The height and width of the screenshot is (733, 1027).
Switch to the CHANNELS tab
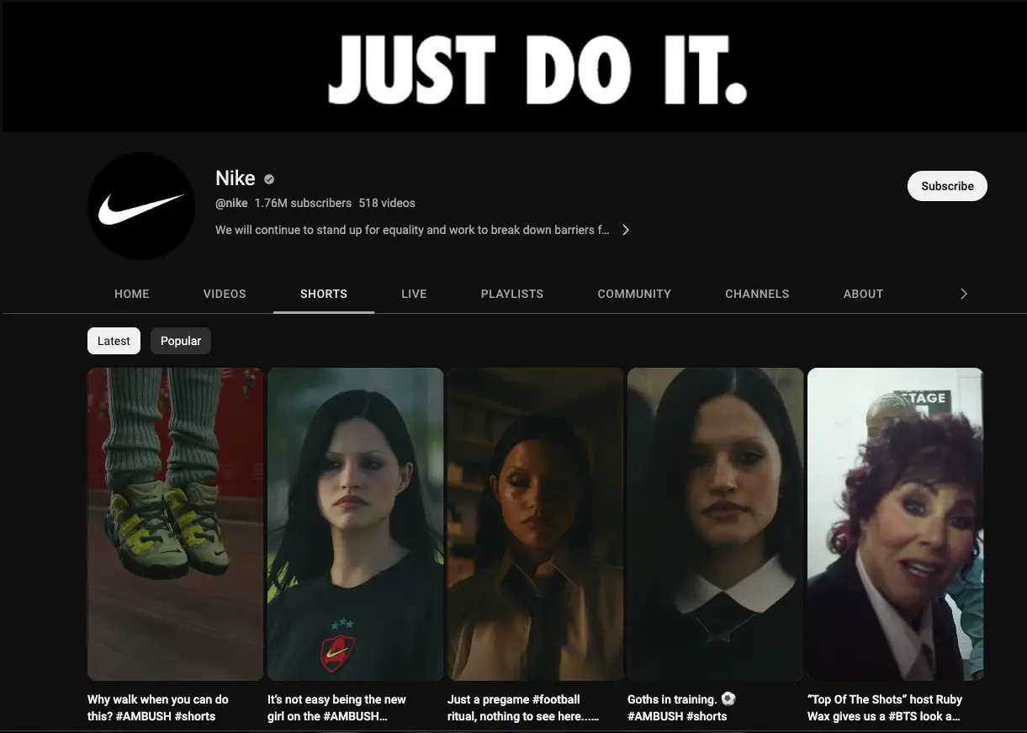757,294
